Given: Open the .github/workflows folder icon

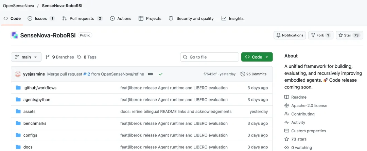Looking at the screenshot, I should click(x=18, y=88).
